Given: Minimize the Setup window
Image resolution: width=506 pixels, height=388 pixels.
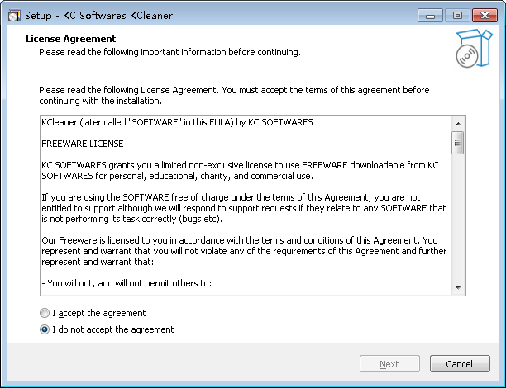Looking at the screenshot, I should point(428,14).
